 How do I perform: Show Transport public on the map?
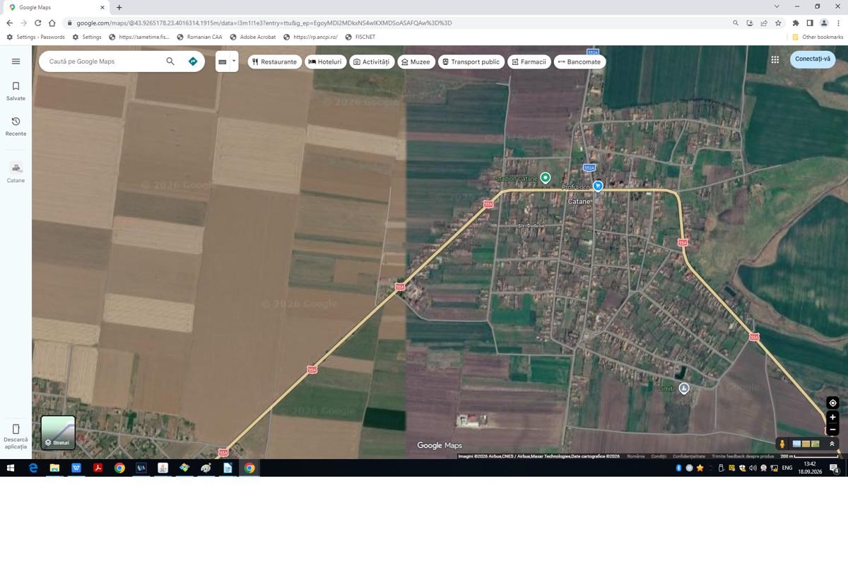click(x=471, y=61)
